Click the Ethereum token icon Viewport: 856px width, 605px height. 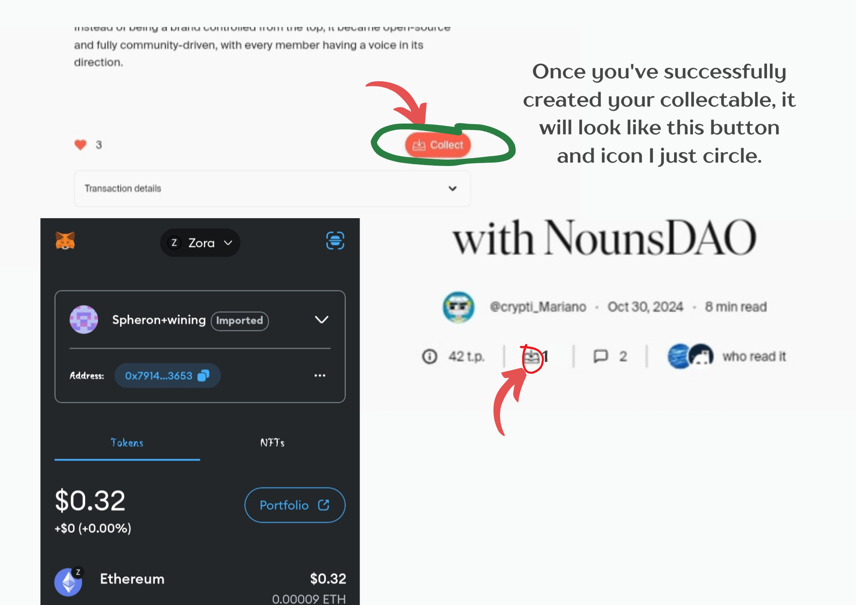[x=68, y=582]
